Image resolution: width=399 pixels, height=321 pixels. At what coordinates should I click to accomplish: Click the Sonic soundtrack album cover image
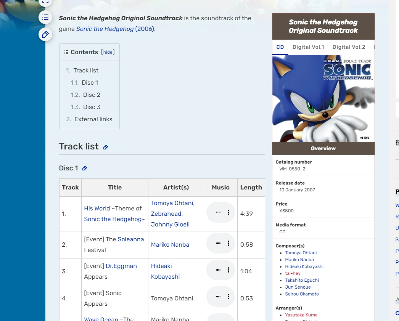pyautogui.click(x=323, y=97)
